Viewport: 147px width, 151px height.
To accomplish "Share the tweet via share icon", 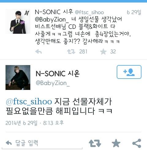I will (137, 143).
